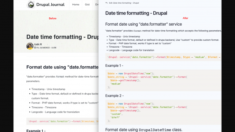Click the Example 1 code block in right pane
This screenshot has height=132, width=235.
click(x=163, y=80)
